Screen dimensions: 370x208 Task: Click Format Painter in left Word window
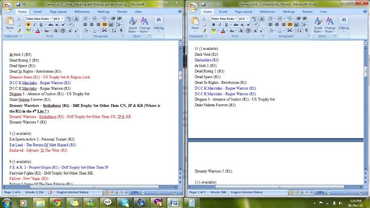[19, 31]
